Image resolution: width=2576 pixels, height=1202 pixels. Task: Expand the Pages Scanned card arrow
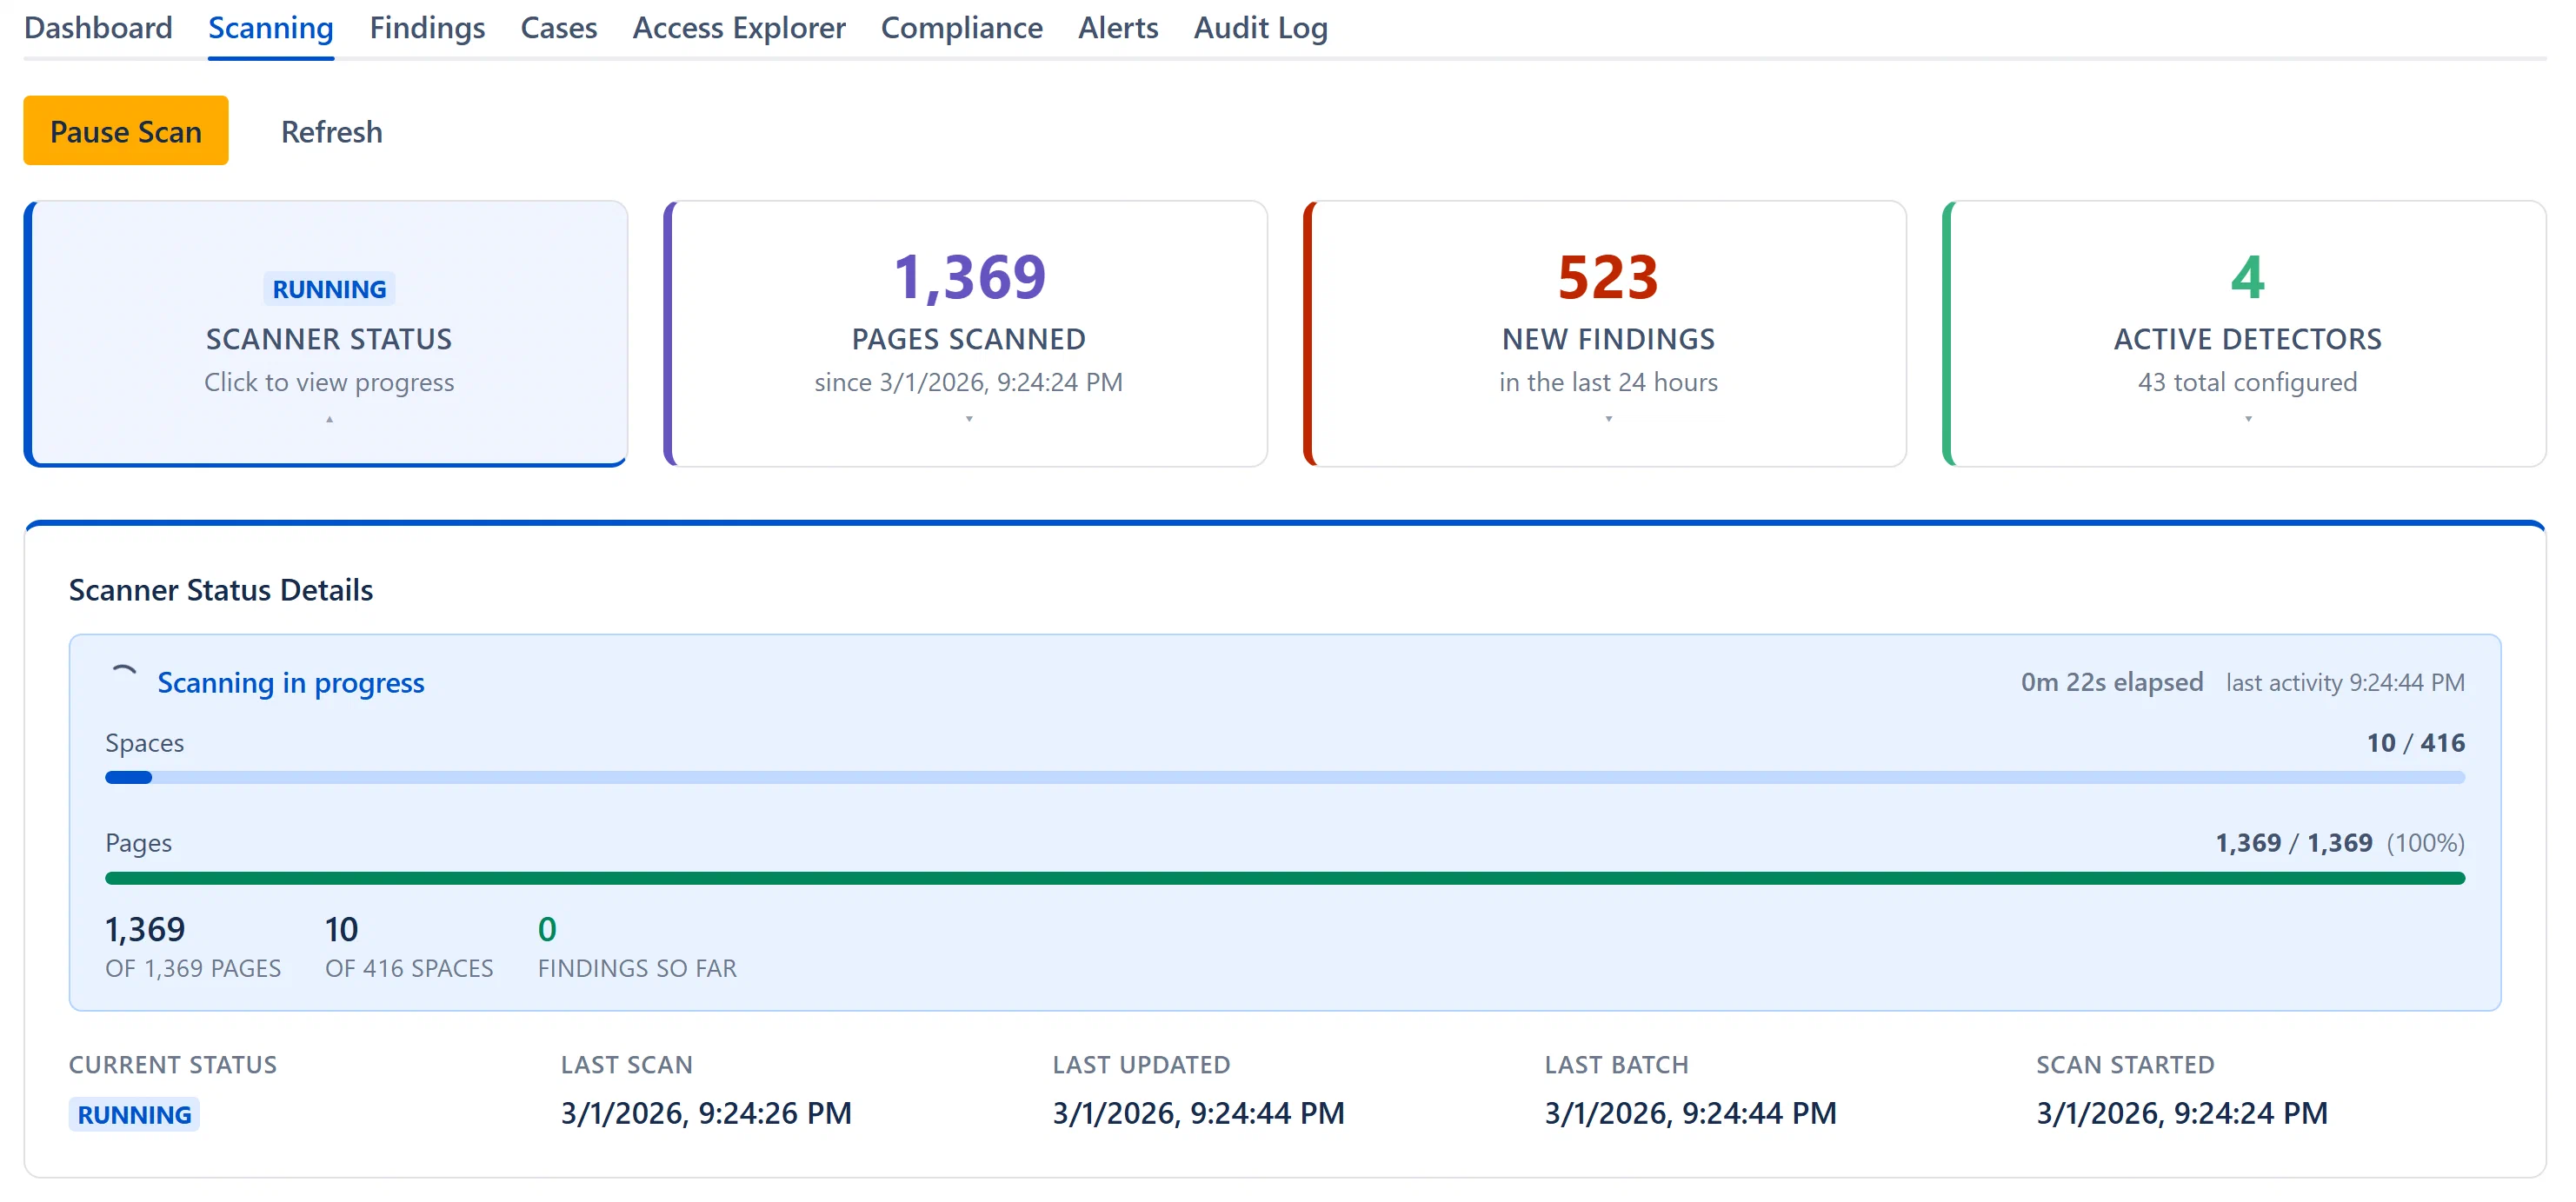pyautogui.click(x=968, y=420)
